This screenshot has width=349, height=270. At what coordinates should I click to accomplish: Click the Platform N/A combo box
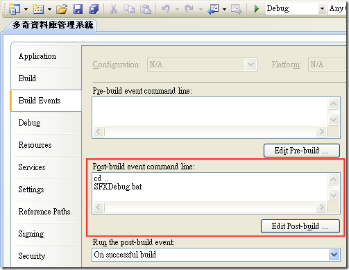tap(327, 65)
